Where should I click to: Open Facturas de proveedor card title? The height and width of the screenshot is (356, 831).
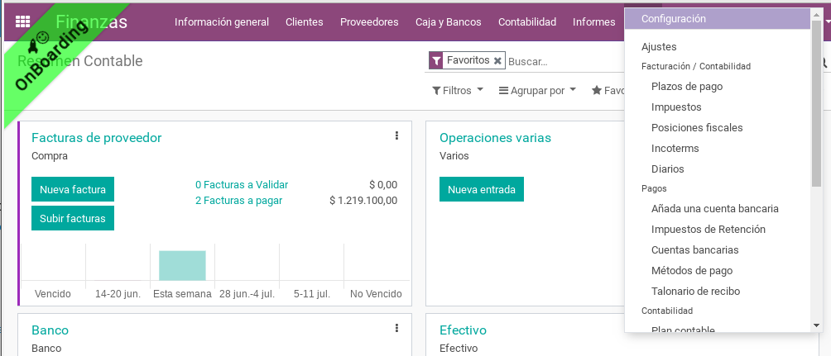coord(97,138)
